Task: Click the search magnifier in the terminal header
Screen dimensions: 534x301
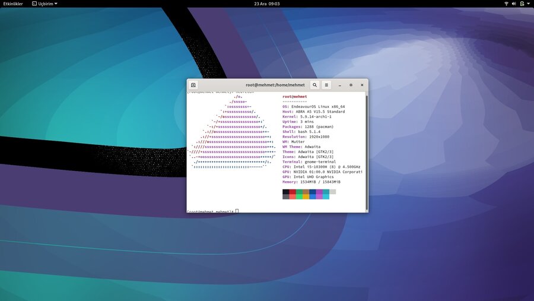Action: pos(315,85)
